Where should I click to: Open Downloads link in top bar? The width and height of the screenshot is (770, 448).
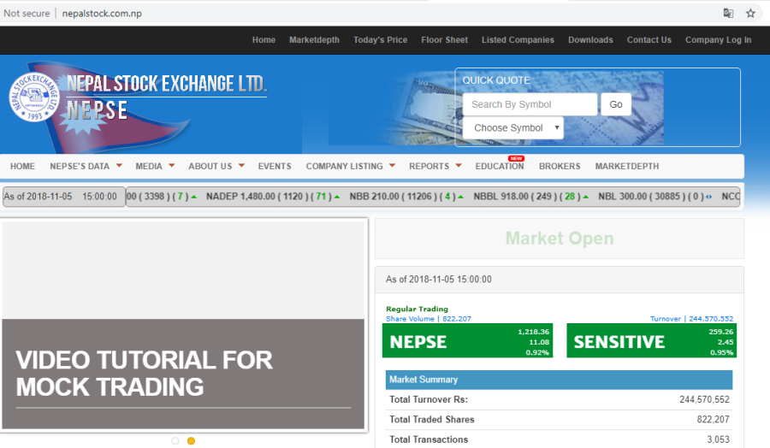590,39
